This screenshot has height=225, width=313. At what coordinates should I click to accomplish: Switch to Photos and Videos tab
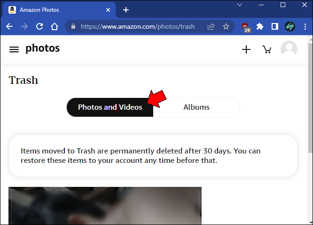pyautogui.click(x=110, y=107)
